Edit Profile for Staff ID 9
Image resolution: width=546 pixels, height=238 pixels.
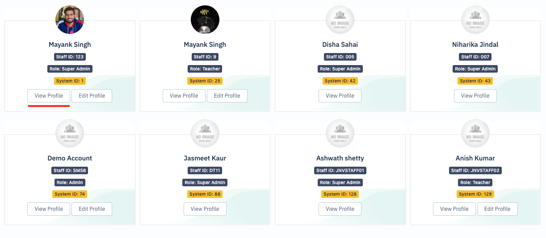227,96
